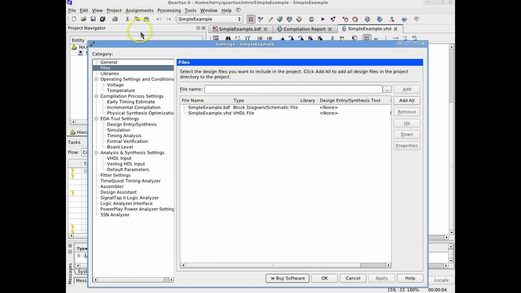The height and width of the screenshot is (293, 521).
Task: Select the Voltage category
Action: pyautogui.click(x=115, y=85)
